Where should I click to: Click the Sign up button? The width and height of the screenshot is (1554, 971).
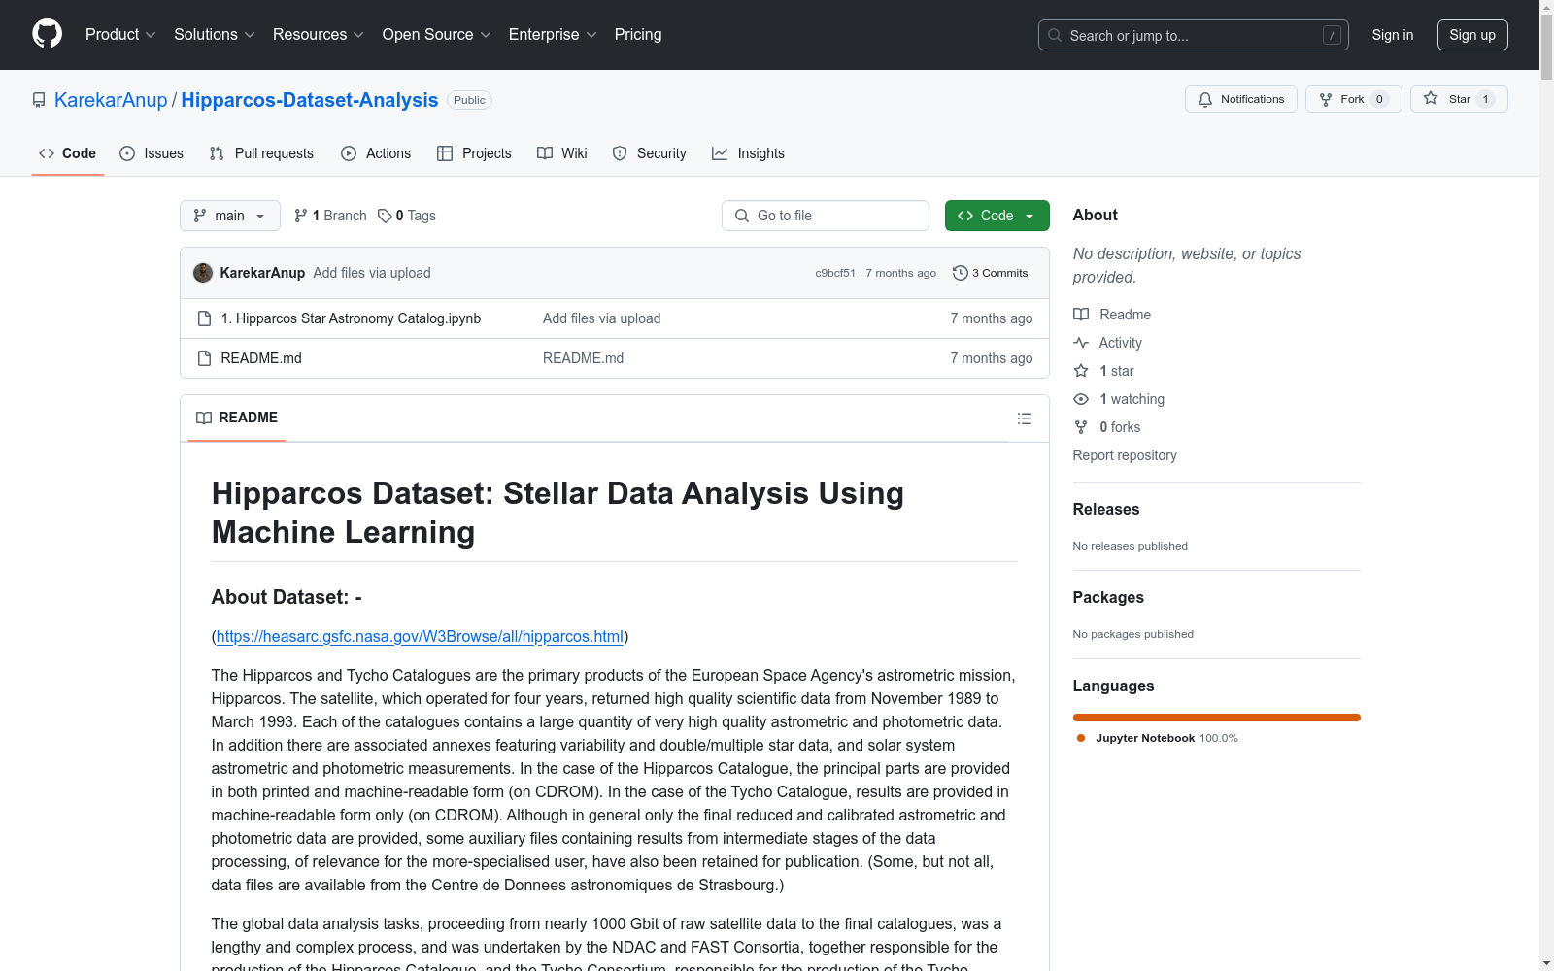pyautogui.click(x=1472, y=35)
